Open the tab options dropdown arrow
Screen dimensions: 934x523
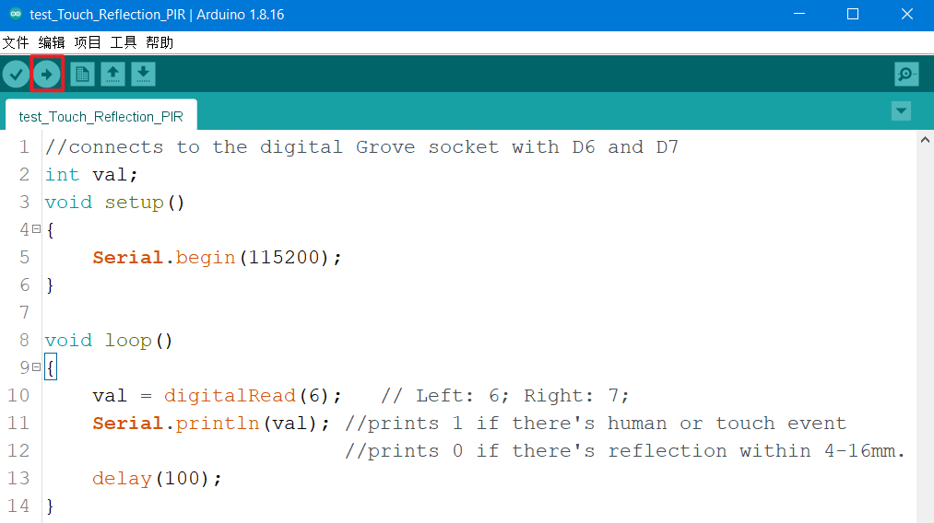pyautogui.click(x=901, y=111)
